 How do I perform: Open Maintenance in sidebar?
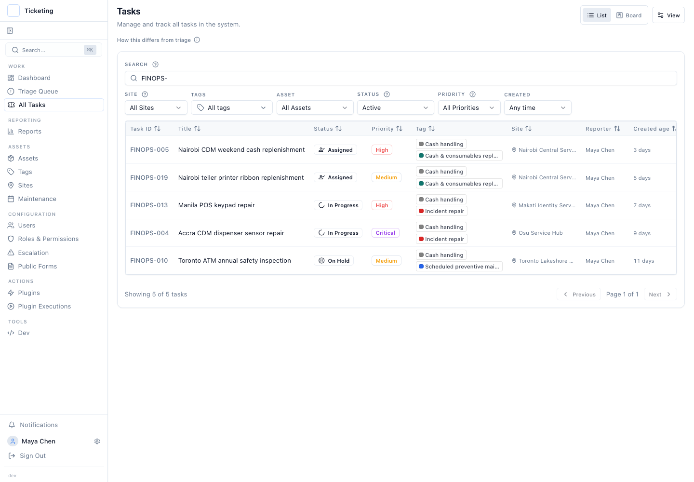pyautogui.click(x=54, y=199)
